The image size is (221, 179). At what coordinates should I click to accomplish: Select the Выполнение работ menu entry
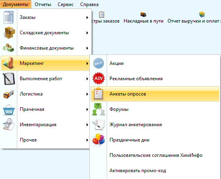click(45, 79)
